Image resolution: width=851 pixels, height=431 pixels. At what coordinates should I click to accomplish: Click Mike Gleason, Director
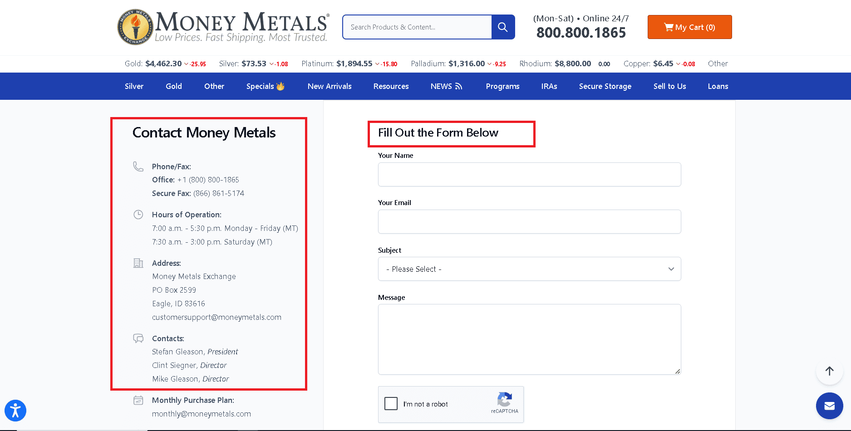click(x=190, y=379)
